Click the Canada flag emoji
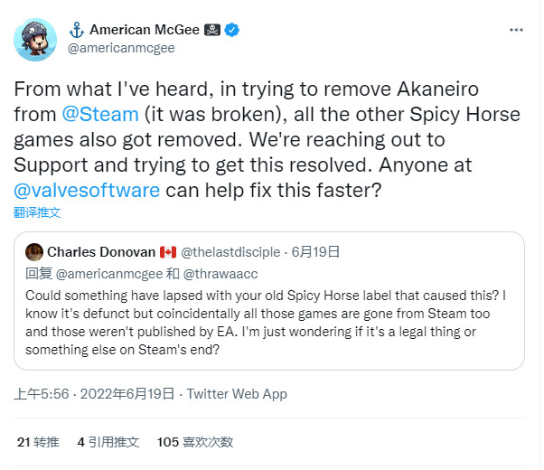 [167, 251]
